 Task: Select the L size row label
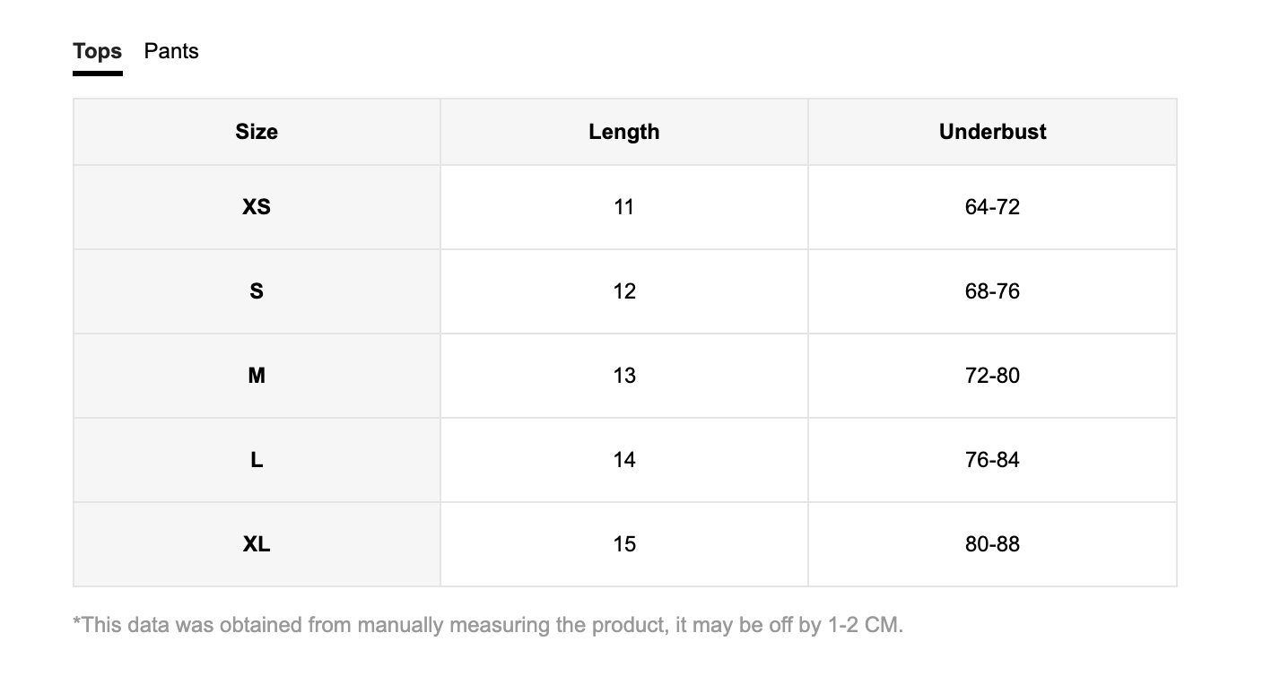click(x=257, y=460)
